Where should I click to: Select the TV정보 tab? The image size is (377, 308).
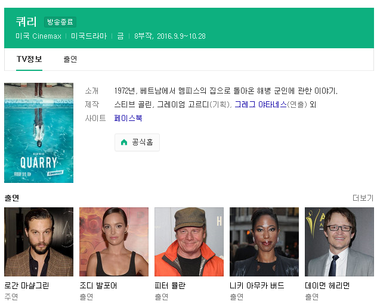(x=29, y=59)
